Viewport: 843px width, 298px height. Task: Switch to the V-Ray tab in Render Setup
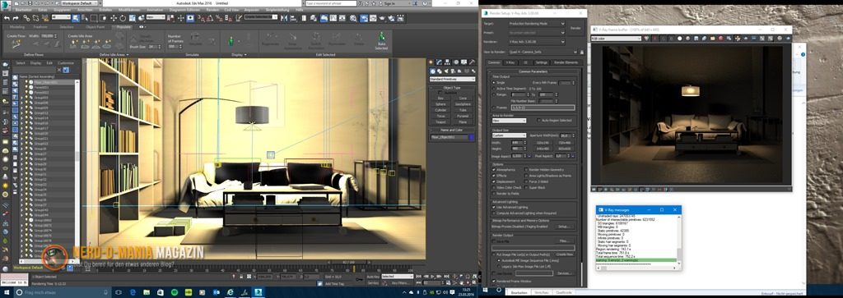[x=510, y=62]
